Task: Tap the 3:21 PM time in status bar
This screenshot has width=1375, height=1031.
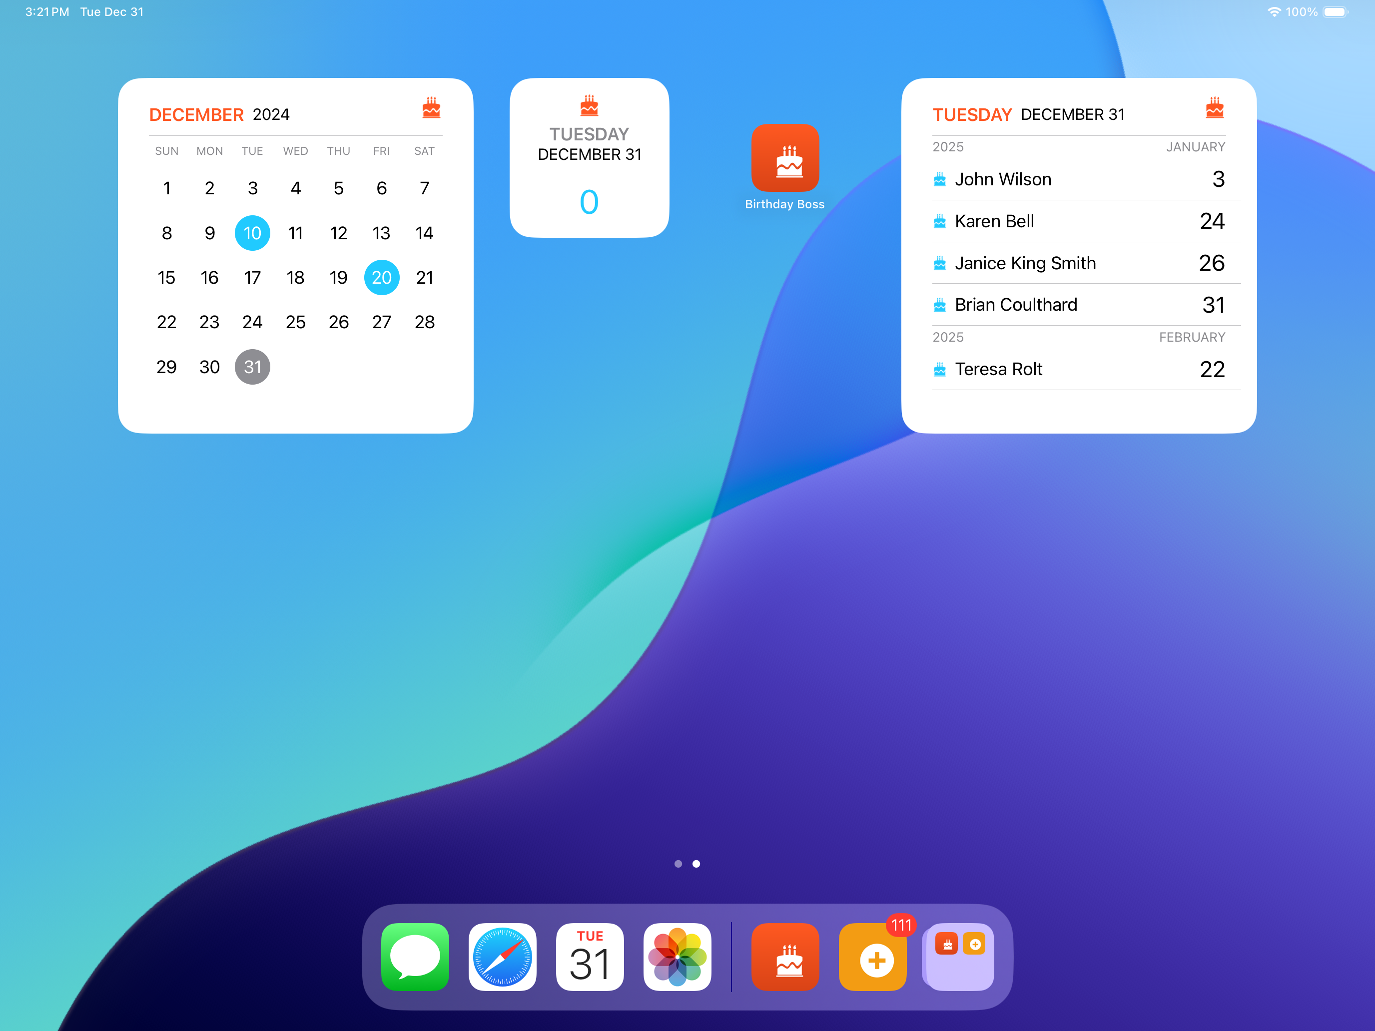Action: [47, 12]
